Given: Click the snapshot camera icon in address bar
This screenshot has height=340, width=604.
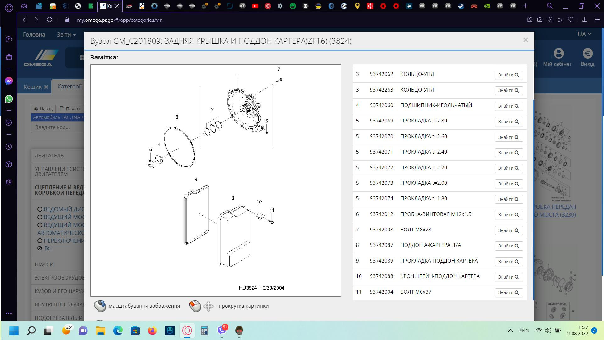Looking at the screenshot, I should click(540, 20).
